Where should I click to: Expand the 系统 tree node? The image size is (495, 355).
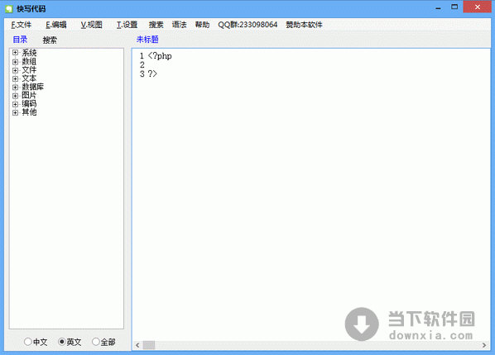pos(15,52)
